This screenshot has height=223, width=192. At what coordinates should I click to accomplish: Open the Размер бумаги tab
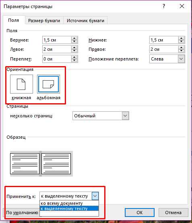[44, 21]
